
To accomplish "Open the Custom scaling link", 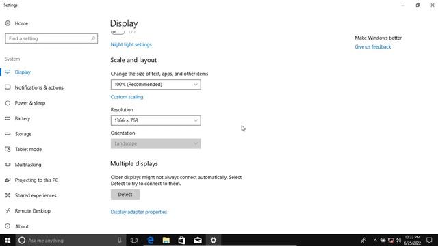I will 127,97.
